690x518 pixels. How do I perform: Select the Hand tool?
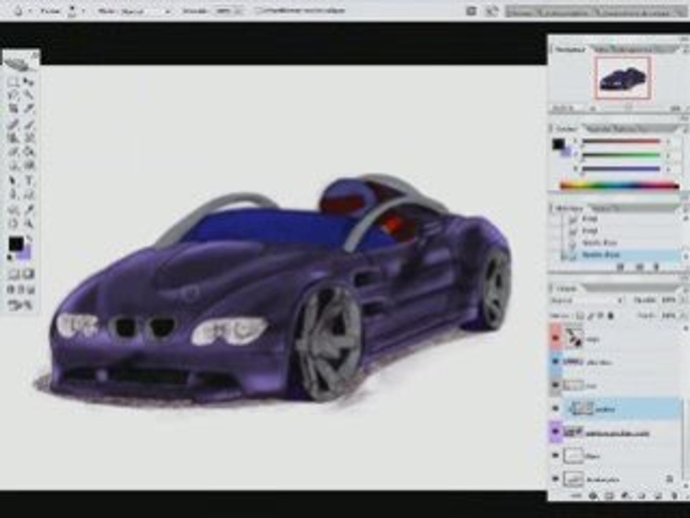coord(14,223)
